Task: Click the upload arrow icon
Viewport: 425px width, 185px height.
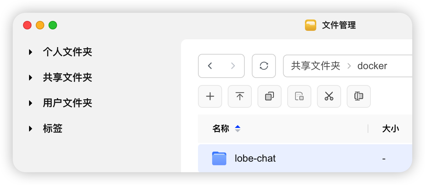Action: (x=240, y=96)
